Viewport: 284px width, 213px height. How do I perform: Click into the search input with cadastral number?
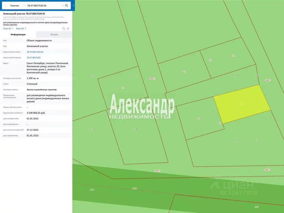[x=44, y=6]
